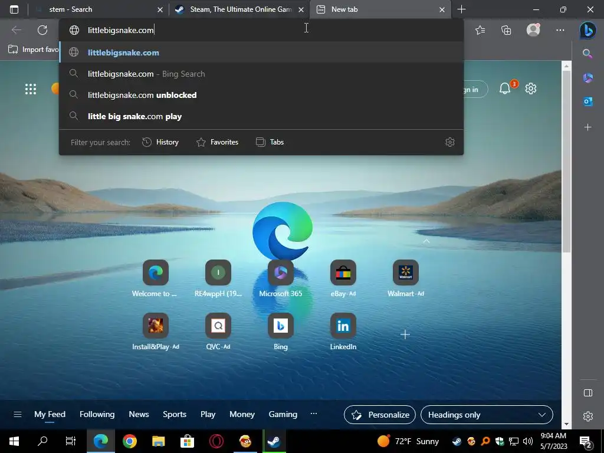Viewport: 604px width, 453px height.
Task: Filter search by History
Action: (160, 142)
